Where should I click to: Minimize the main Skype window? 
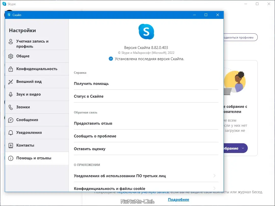pyautogui.click(x=245, y=4)
